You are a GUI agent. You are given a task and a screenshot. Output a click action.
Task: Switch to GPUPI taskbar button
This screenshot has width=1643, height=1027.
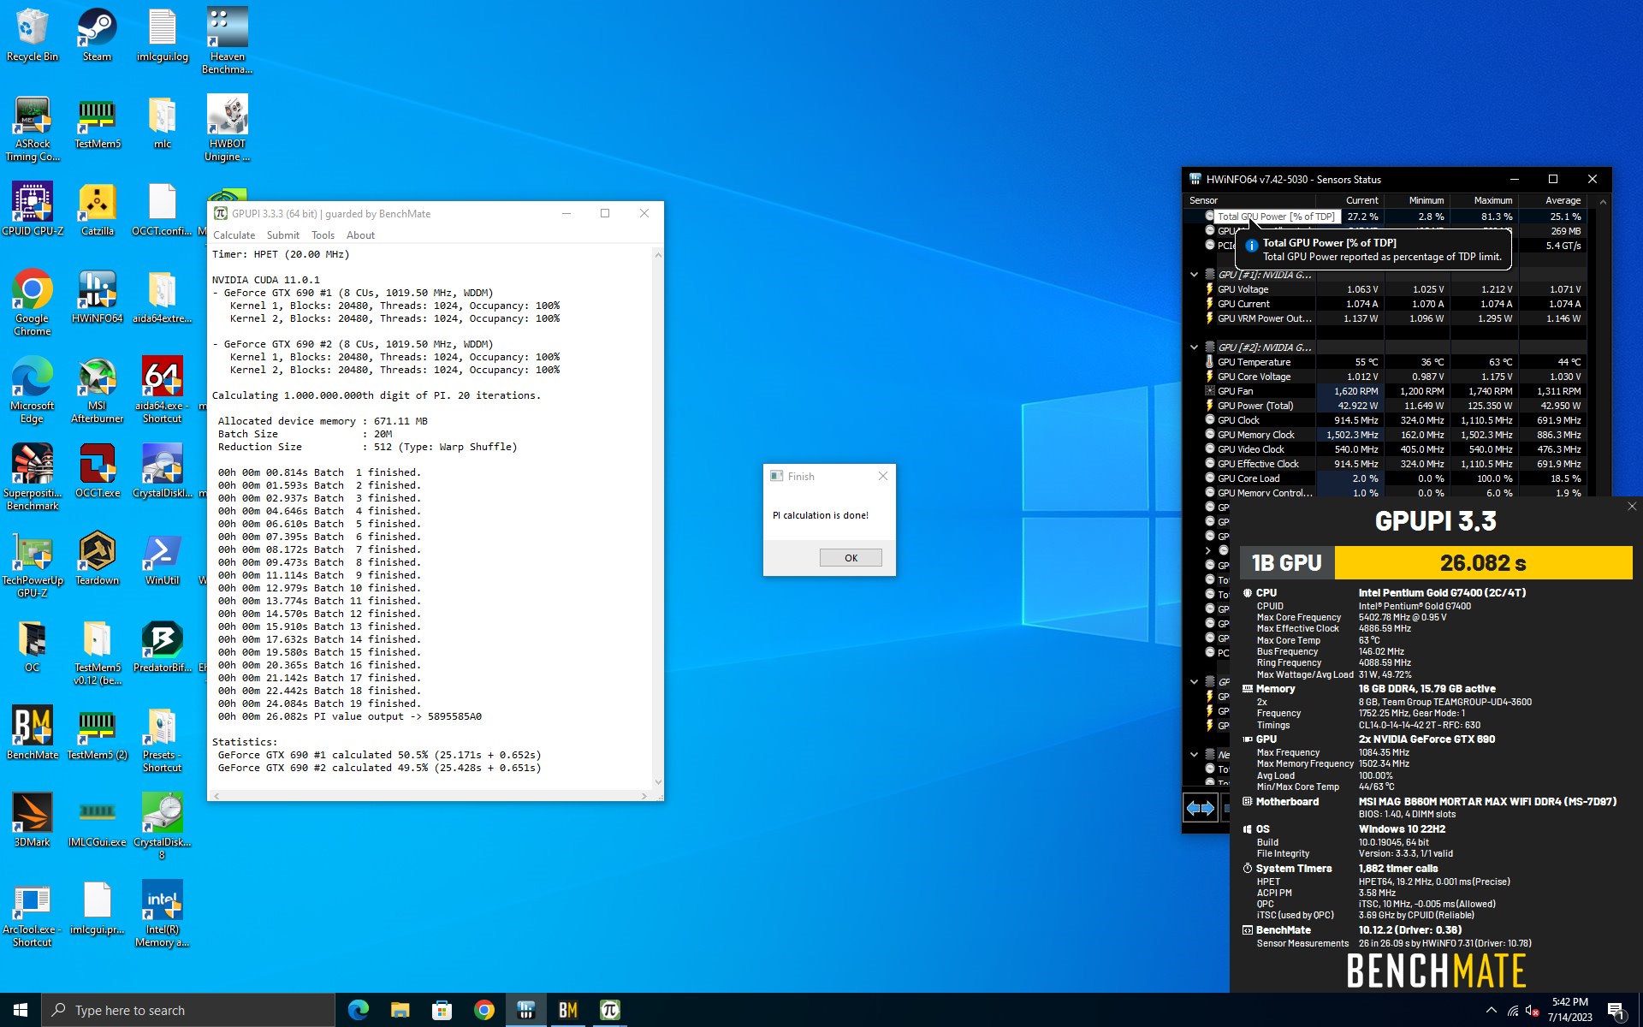click(x=609, y=1010)
